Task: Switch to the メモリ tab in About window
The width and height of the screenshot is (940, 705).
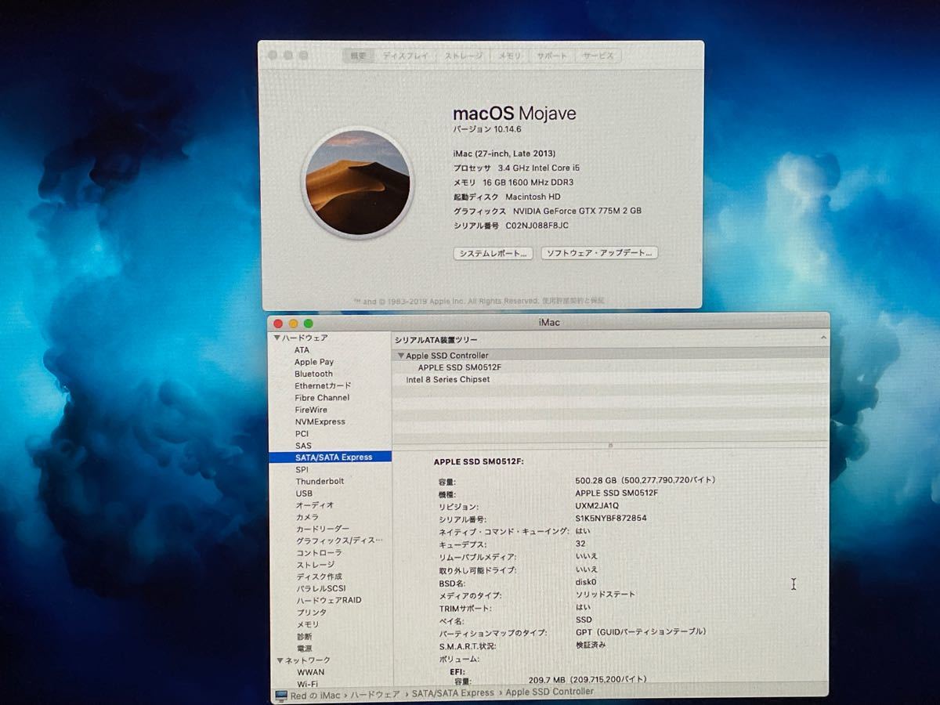Action: (510, 56)
